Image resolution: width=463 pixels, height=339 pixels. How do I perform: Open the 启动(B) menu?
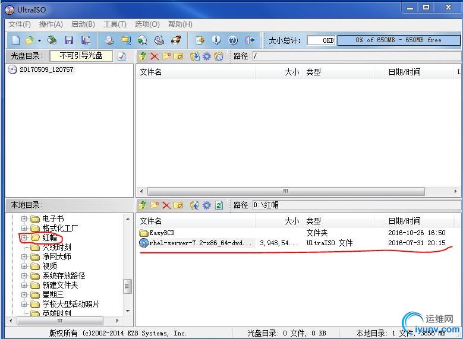click(x=83, y=24)
